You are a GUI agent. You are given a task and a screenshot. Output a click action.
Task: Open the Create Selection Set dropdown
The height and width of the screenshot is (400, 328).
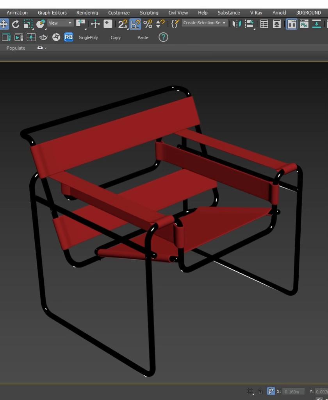pos(205,23)
